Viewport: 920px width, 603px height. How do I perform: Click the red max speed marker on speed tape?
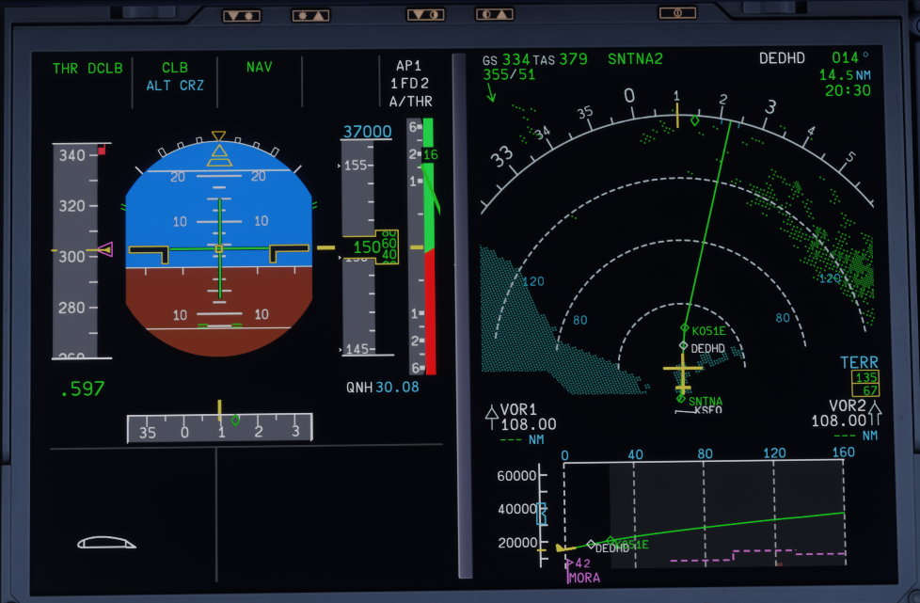tap(103, 151)
